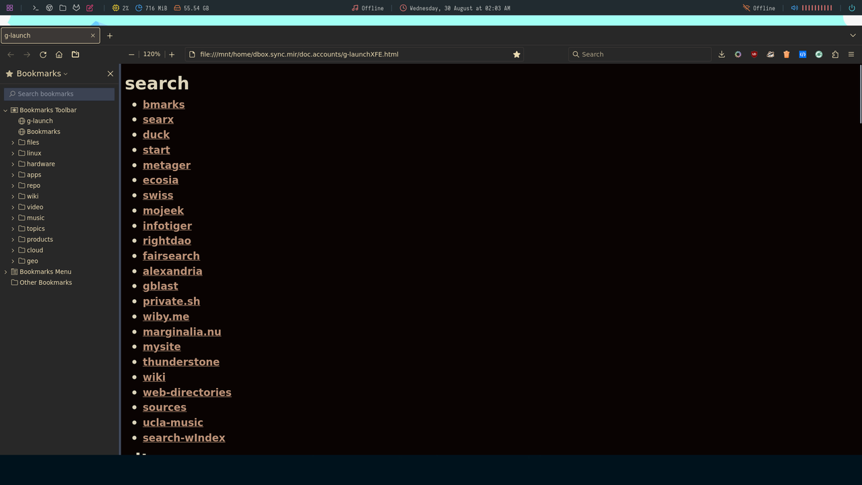Open the list all tabs dropdown
Viewport: 862px width, 485px height.
coord(853,36)
